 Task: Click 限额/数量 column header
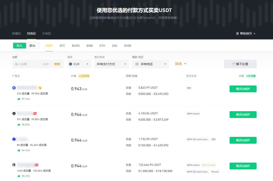[x=132, y=76]
